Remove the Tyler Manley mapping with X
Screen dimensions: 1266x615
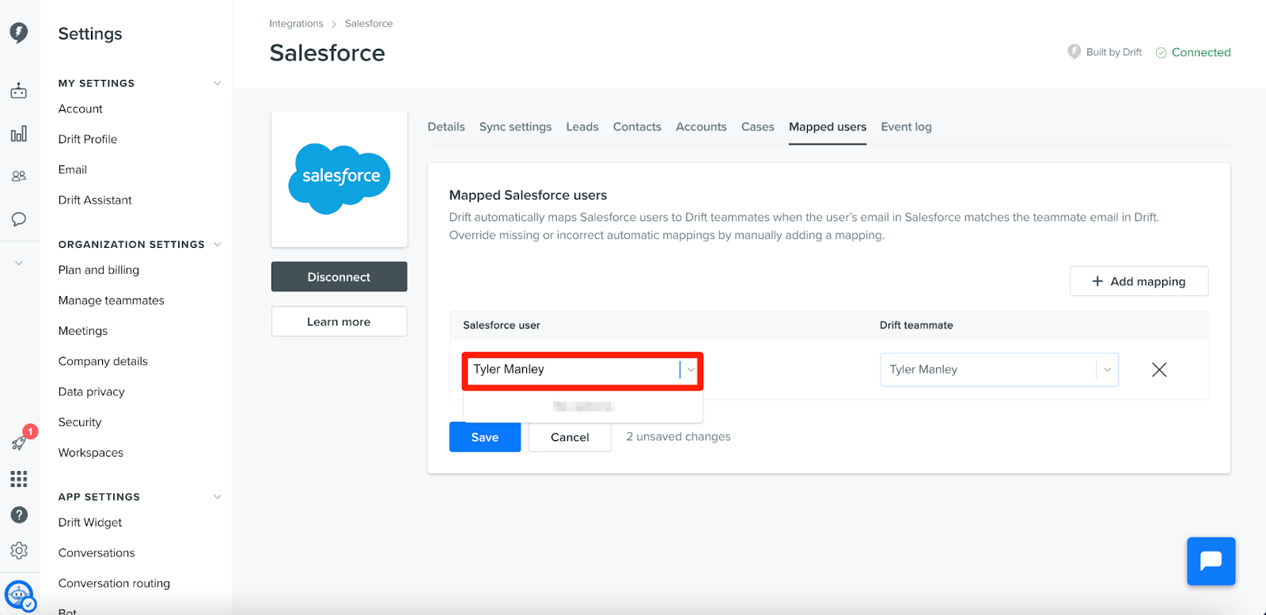click(x=1159, y=370)
